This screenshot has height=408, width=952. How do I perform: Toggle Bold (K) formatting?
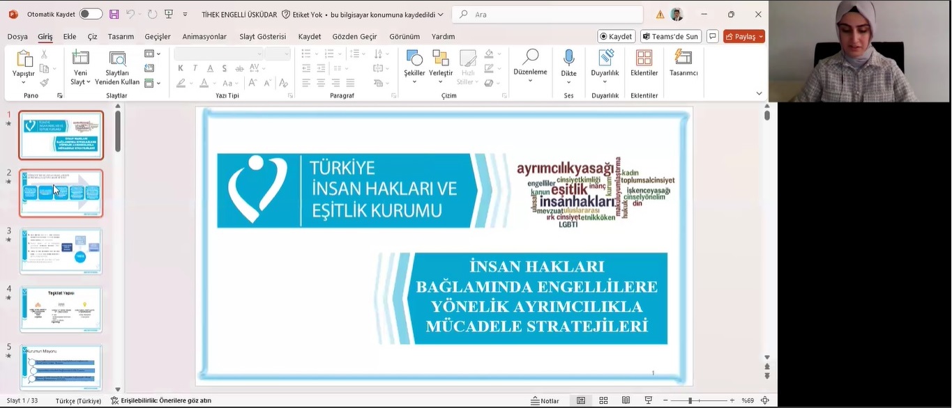pos(181,68)
